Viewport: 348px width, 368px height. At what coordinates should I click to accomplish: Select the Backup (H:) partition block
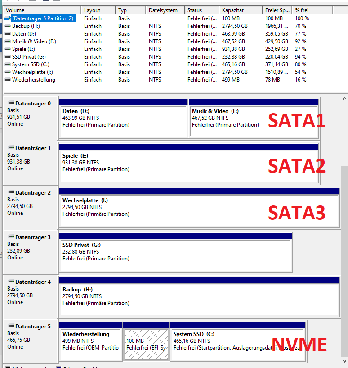click(x=199, y=297)
